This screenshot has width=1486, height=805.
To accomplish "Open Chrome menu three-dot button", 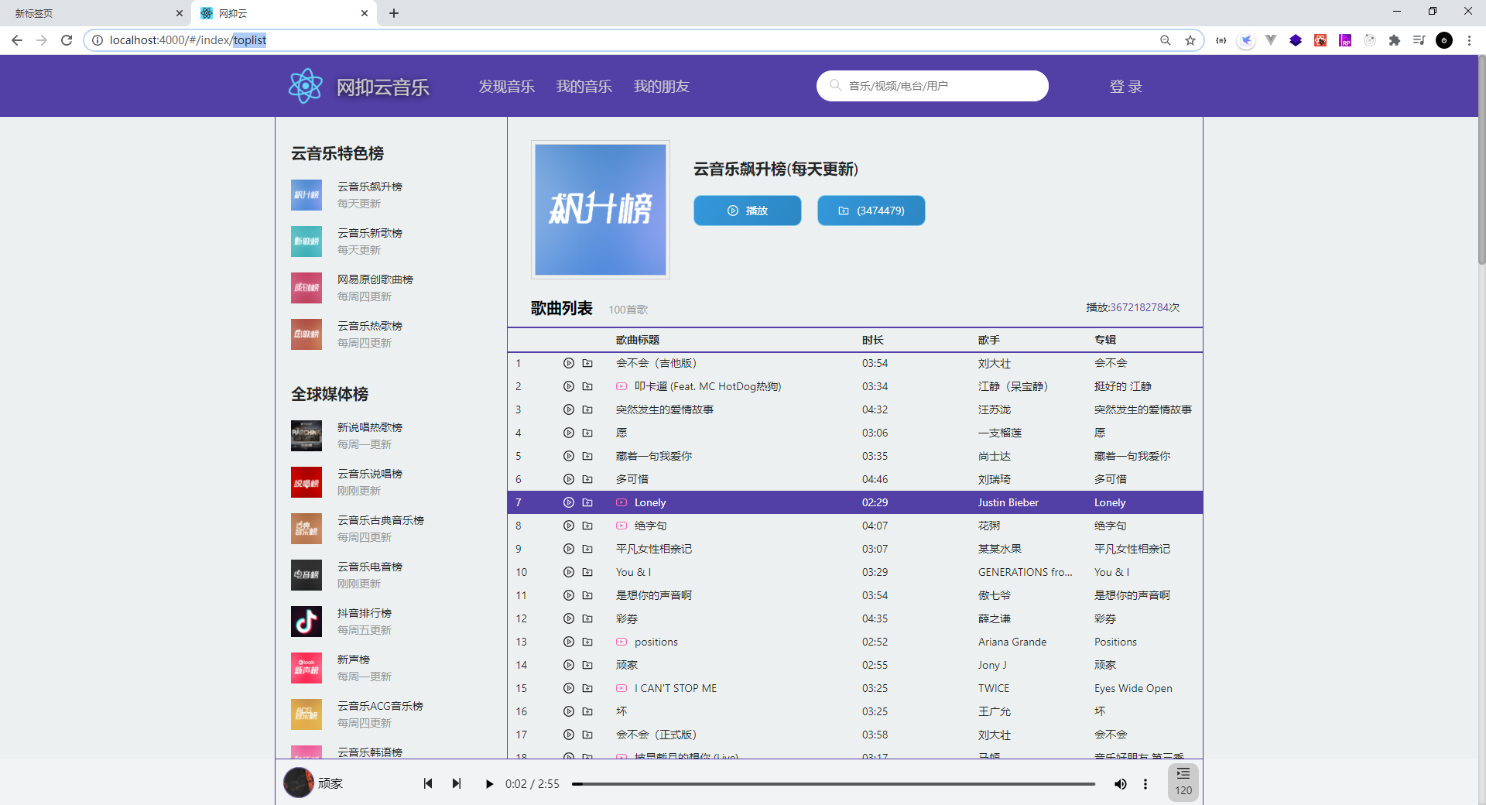I will pos(1469,40).
